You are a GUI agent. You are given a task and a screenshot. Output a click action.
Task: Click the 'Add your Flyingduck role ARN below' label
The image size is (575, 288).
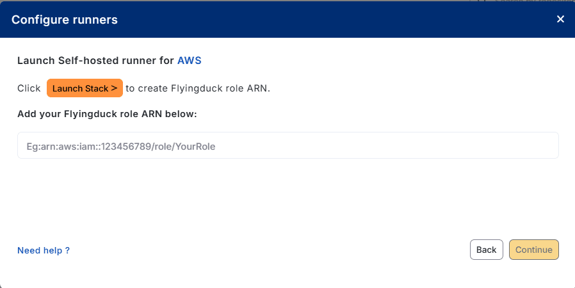coord(107,114)
